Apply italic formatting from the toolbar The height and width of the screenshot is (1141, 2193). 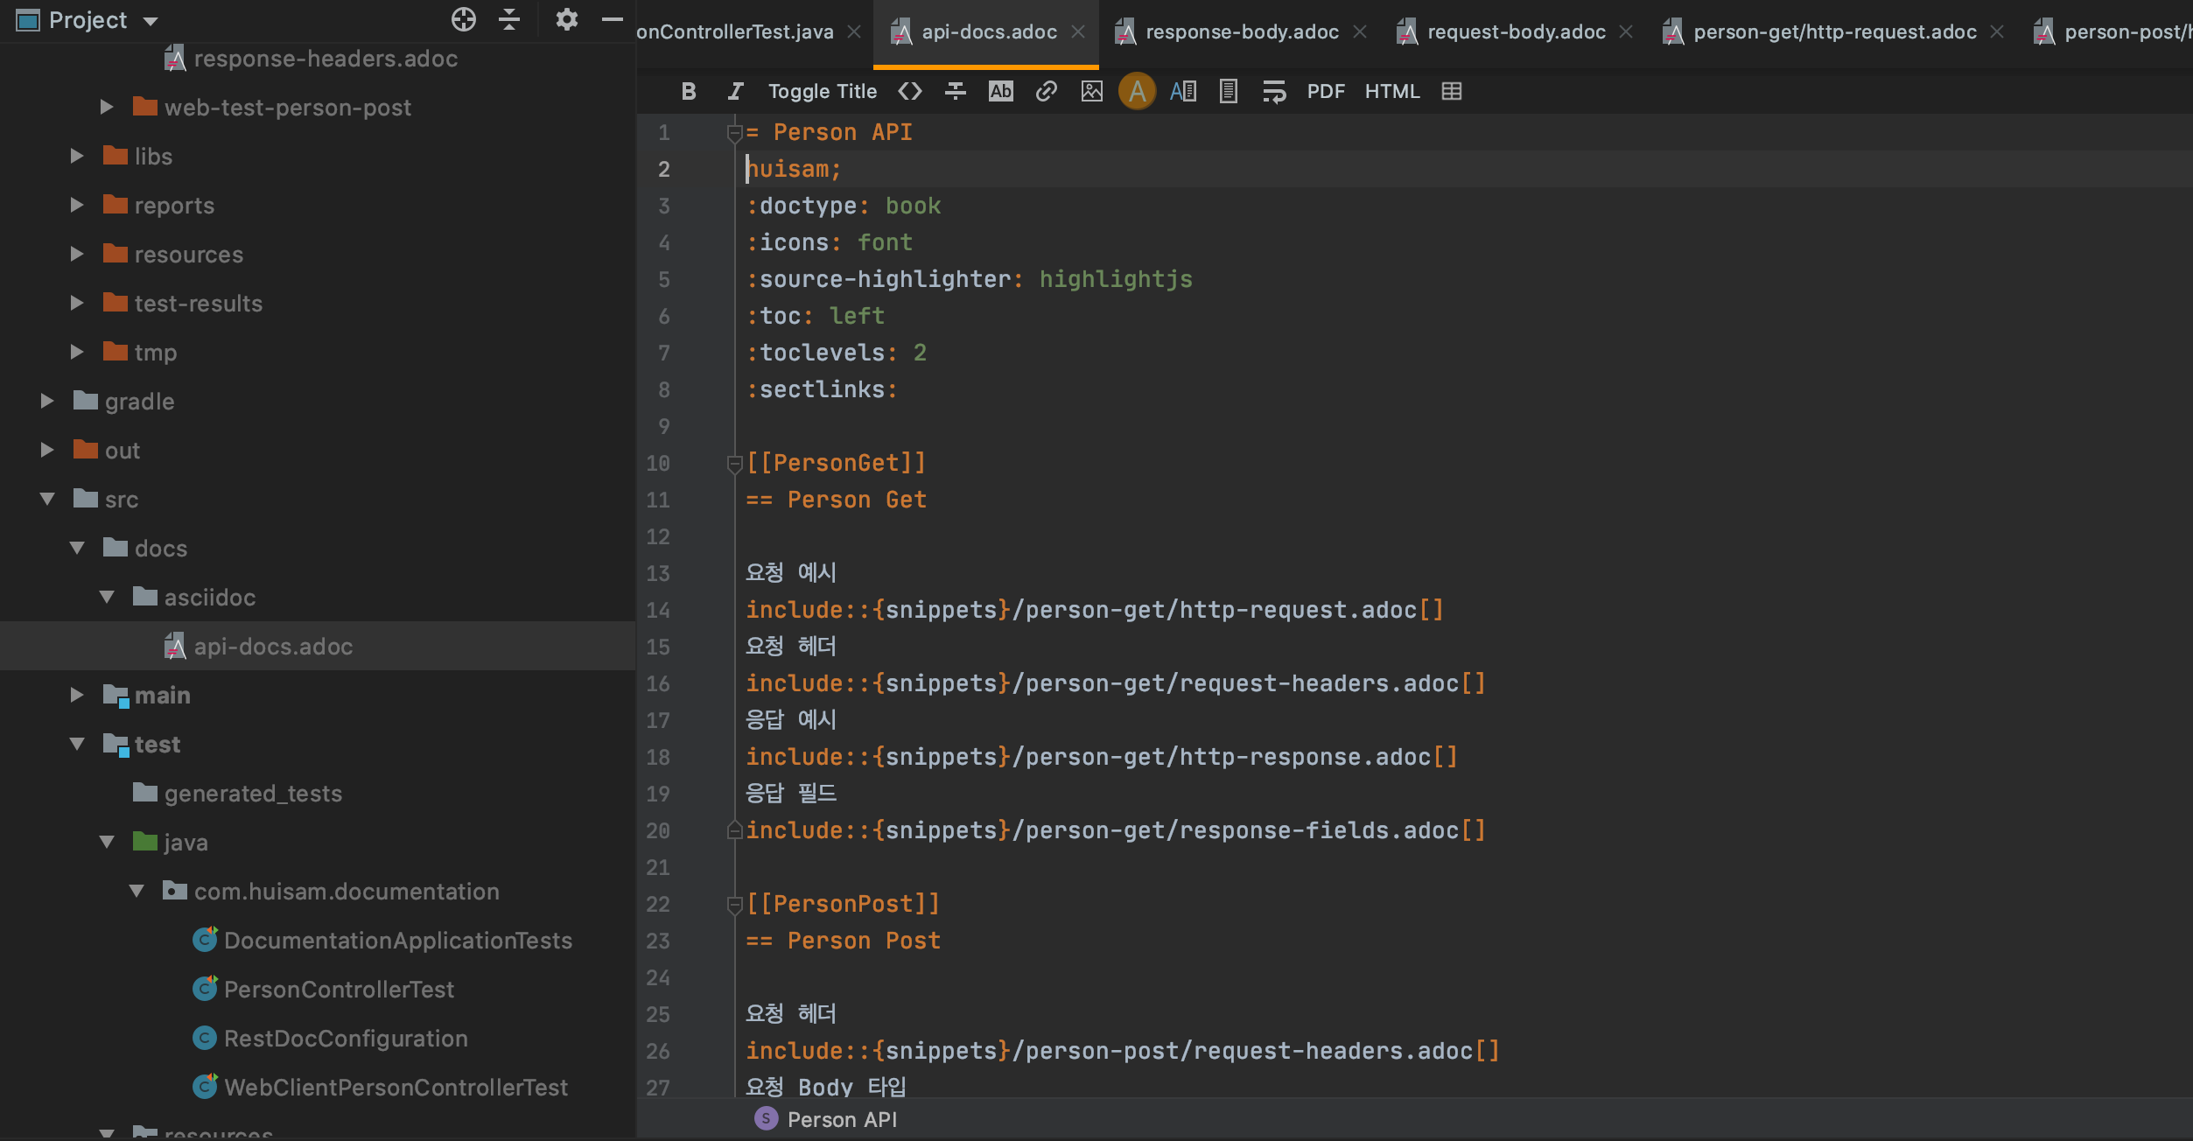(735, 91)
